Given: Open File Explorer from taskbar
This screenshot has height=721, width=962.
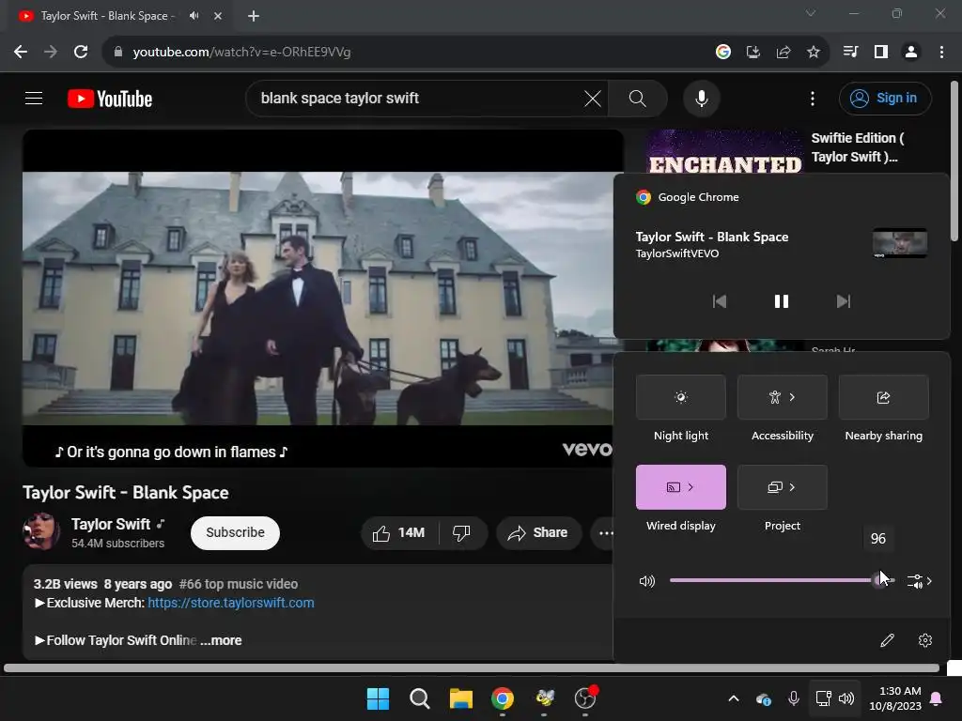Looking at the screenshot, I should coord(460,698).
